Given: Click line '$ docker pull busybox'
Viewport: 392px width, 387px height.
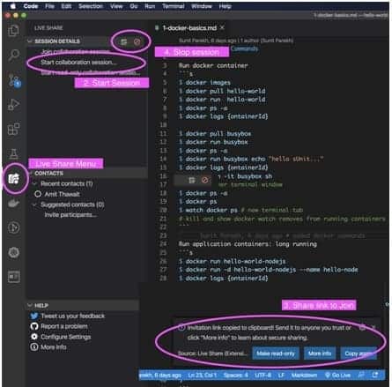Looking at the screenshot, I should (x=215, y=134).
